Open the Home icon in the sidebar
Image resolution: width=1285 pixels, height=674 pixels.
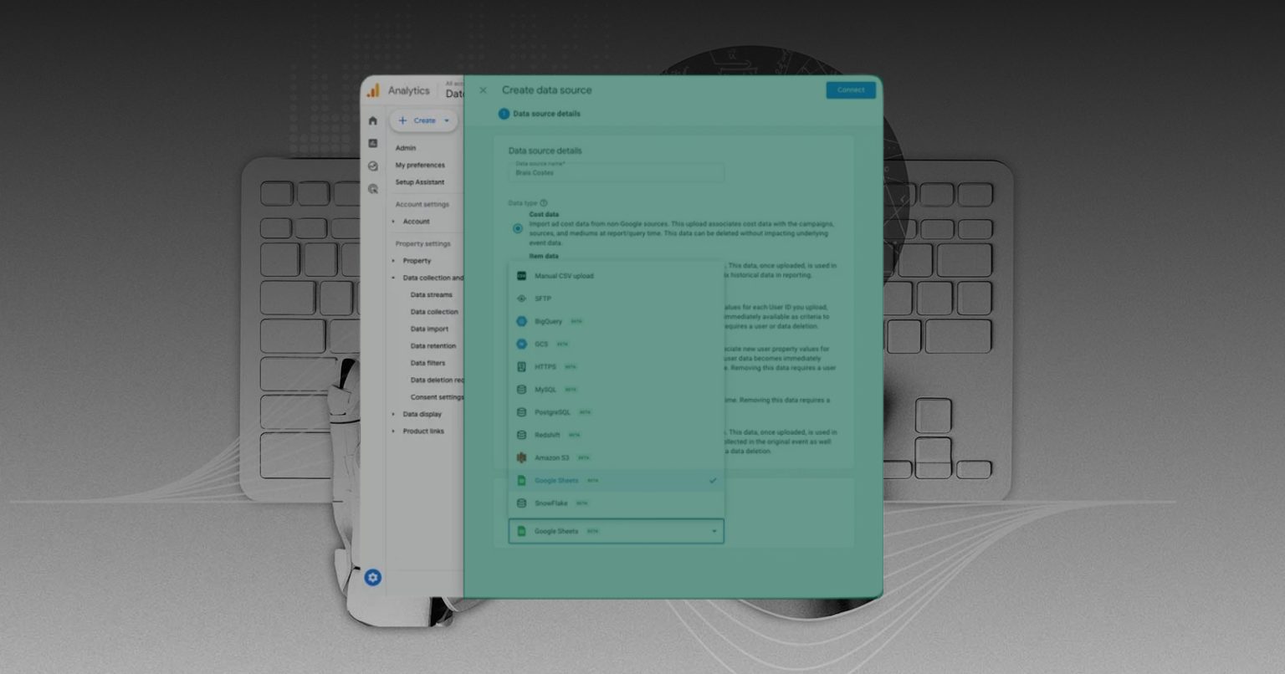tap(373, 120)
